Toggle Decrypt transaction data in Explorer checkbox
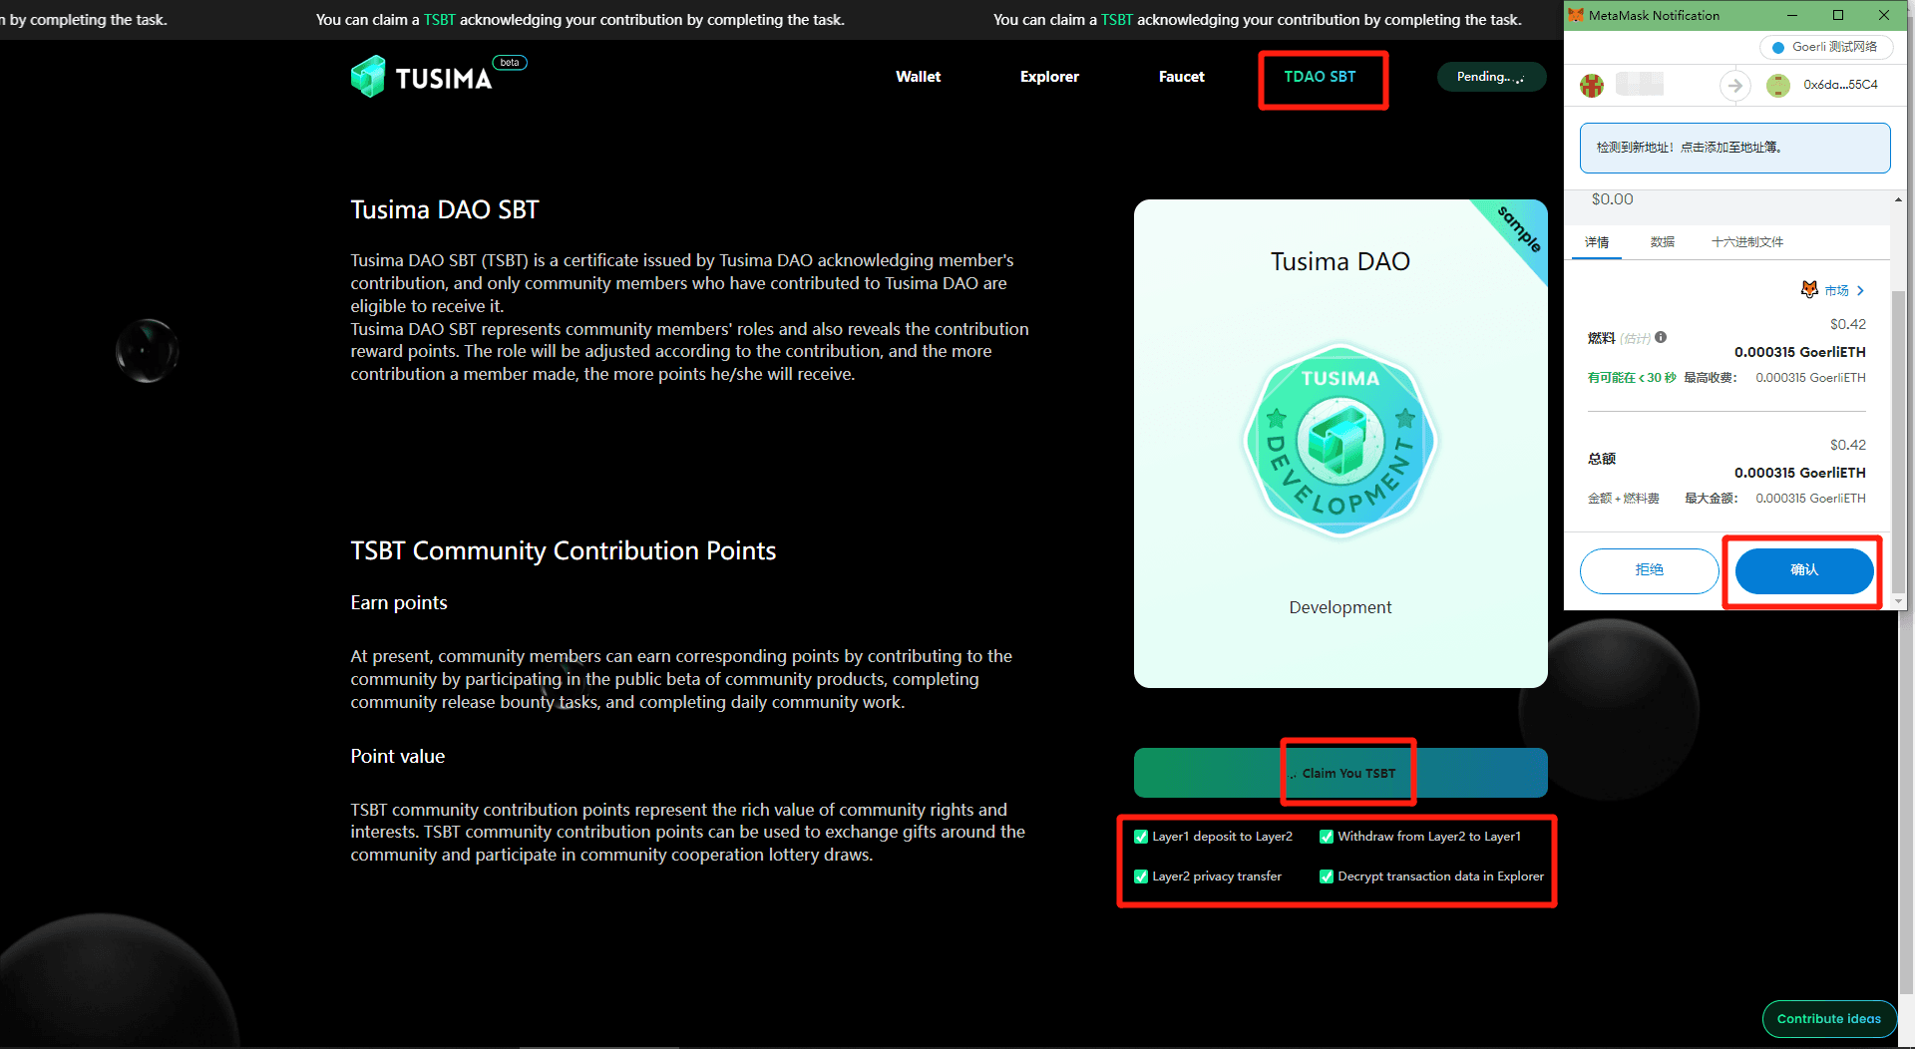The image size is (1915, 1049). pos(1327,876)
